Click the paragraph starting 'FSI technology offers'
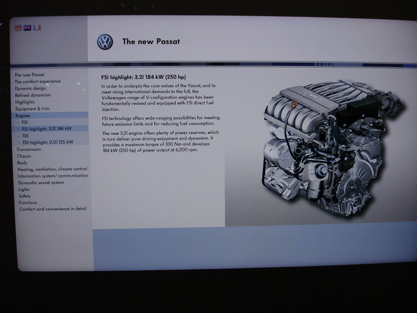The width and height of the screenshot is (417, 313). click(x=161, y=121)
